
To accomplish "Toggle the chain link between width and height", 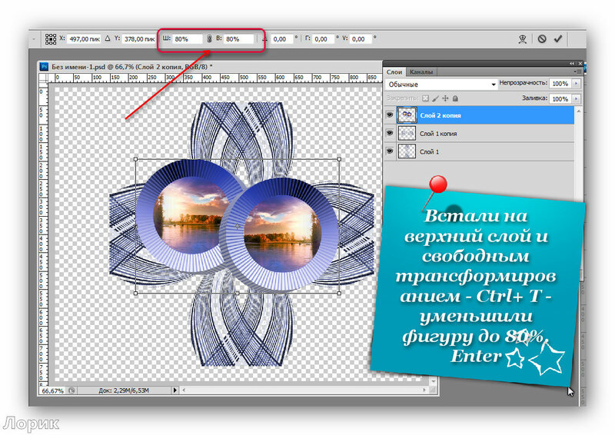I will [209, 38].
